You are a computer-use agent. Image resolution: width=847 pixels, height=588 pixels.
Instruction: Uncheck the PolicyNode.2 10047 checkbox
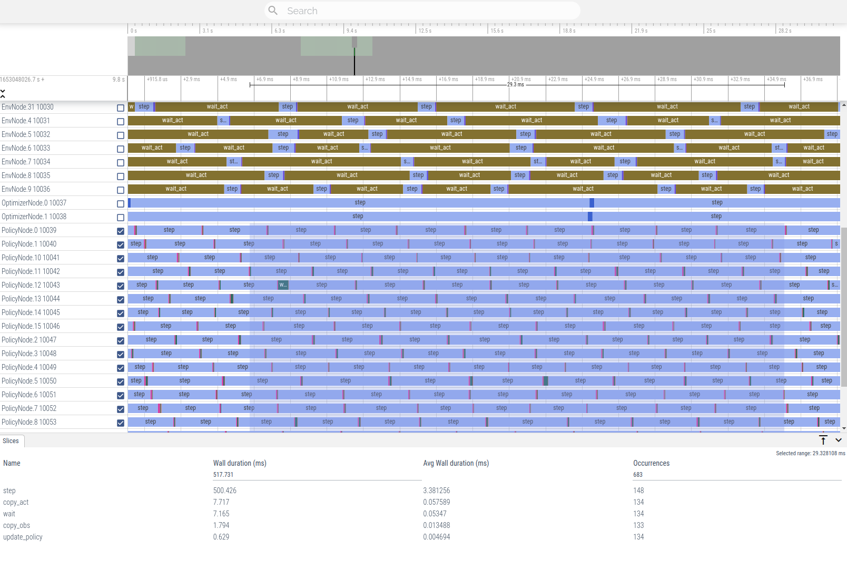pos(121,341)
